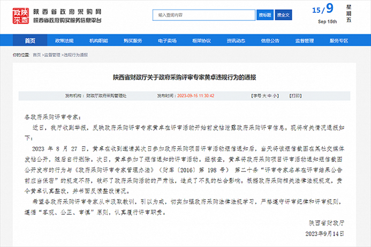Open the 电子卖场 navigation item
Image resolution: width=371 pixels, height=247 pixels.
click(167, 41)
